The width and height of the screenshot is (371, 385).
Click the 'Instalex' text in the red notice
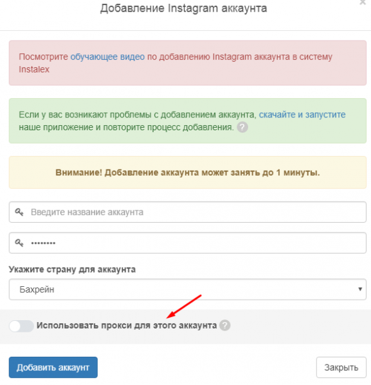[34, 69]
